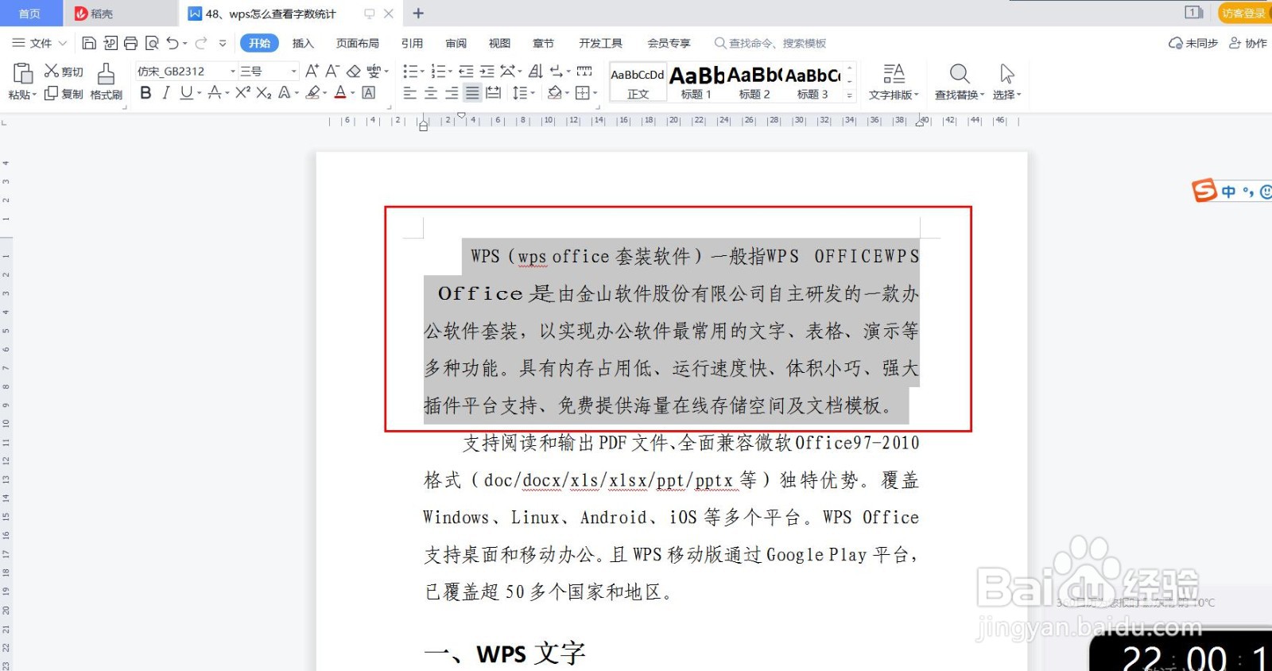Set center paragraph alignment
This screenshot has height=671, width=1272.
point(431,93)
